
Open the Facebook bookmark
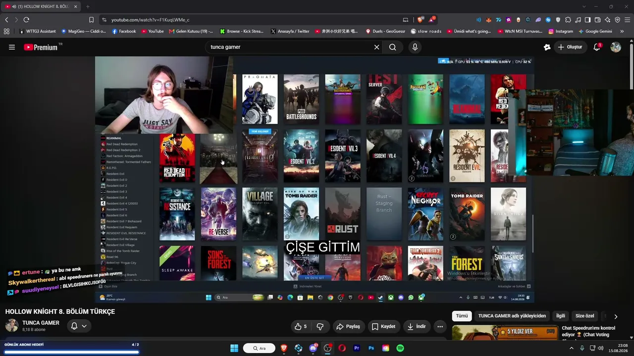pyautogui.click(x=124, y=31)
